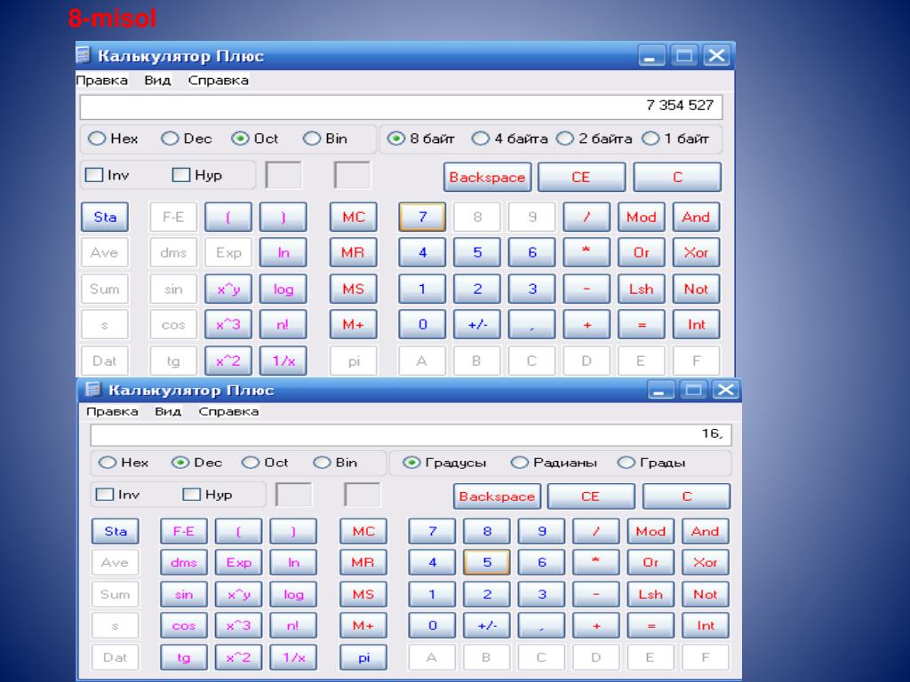This screenshot has width=910, height=682.
Task: Select the 4 байта radio option
Action: point(481,139)
